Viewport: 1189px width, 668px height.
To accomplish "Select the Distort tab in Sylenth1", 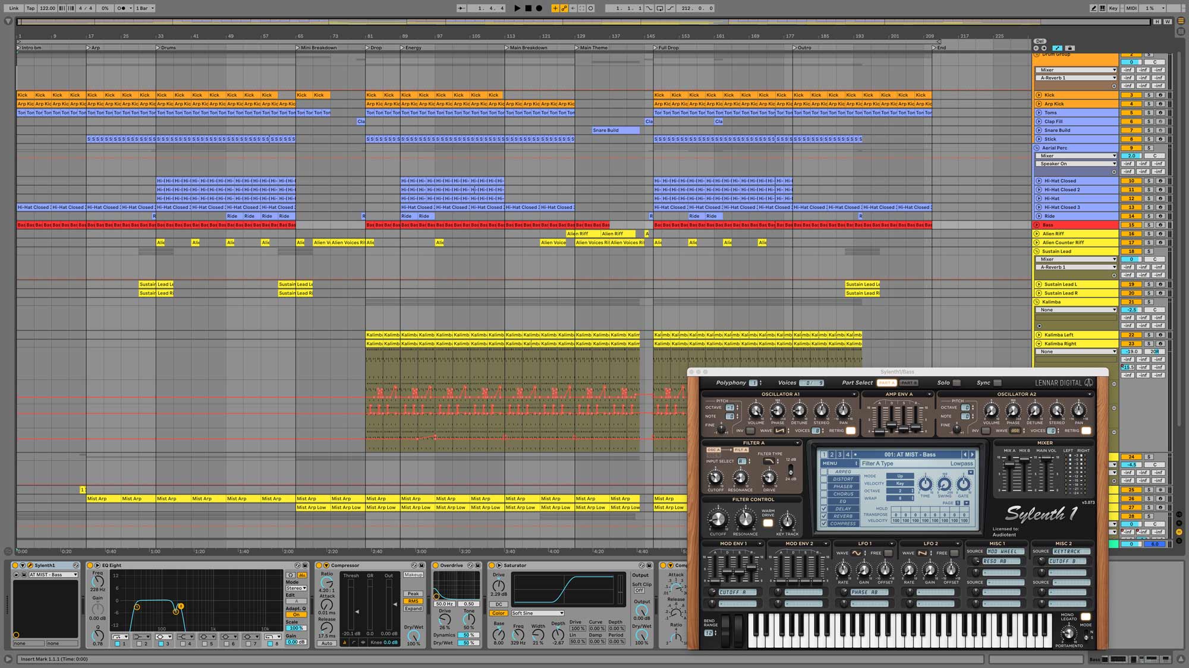I will coord(842,479).
